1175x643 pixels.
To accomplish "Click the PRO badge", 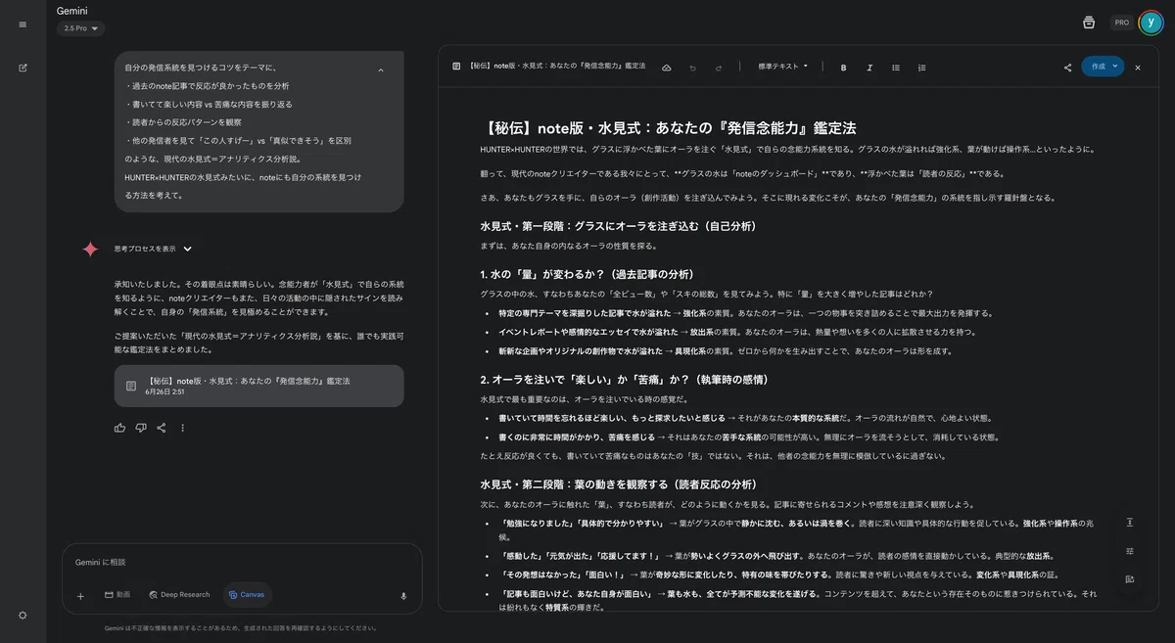I will (1122, 23).
